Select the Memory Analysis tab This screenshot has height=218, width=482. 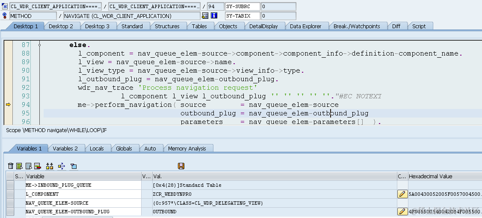187,149
